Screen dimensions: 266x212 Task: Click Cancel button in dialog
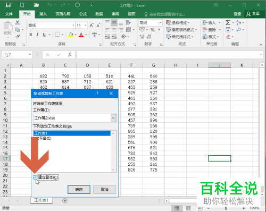click(x=105, y=190)
